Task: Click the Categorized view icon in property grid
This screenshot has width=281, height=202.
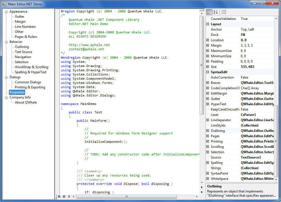Action: (x=209, y=12)
